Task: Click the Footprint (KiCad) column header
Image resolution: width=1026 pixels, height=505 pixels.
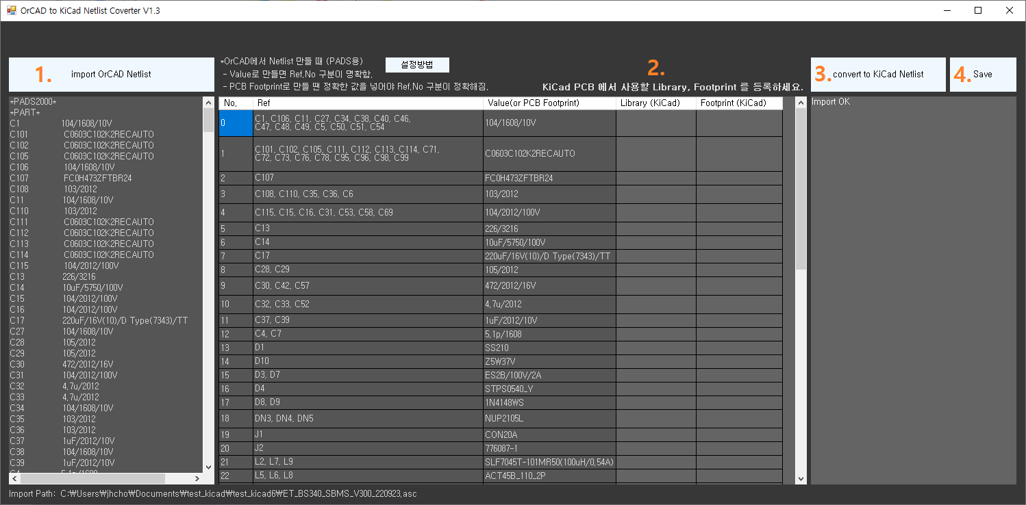Action: 739,103
